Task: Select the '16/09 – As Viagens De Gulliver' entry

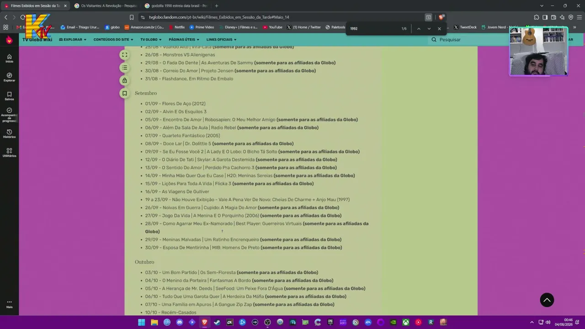Action: click(x=177, y=191)
